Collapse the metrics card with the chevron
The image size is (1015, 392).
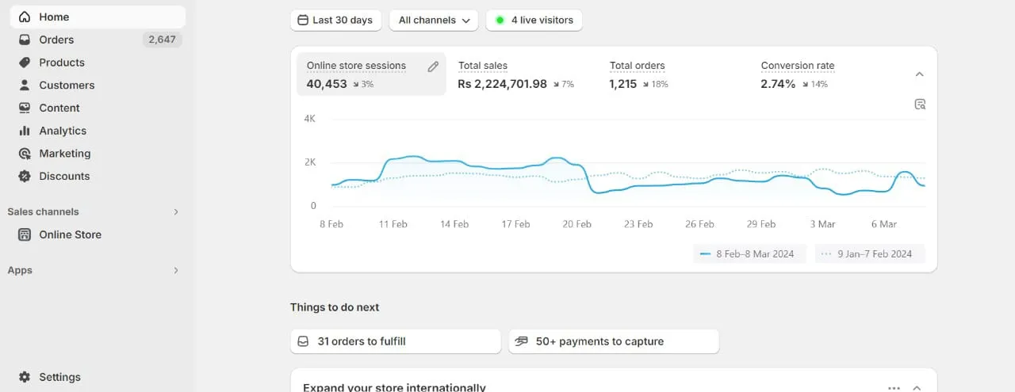920,74
